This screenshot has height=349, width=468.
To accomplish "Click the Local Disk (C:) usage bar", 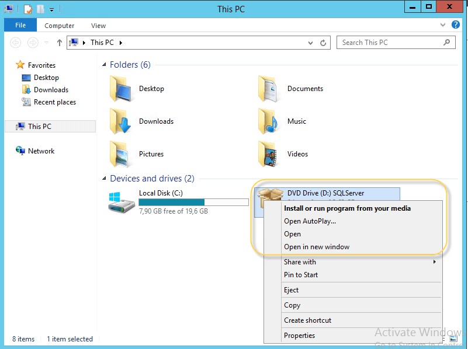I will tap(193, 203).
